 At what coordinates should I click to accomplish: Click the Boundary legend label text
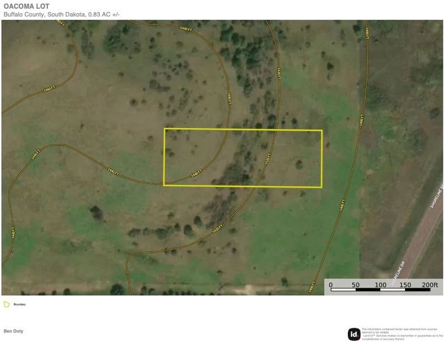[20, 304]
